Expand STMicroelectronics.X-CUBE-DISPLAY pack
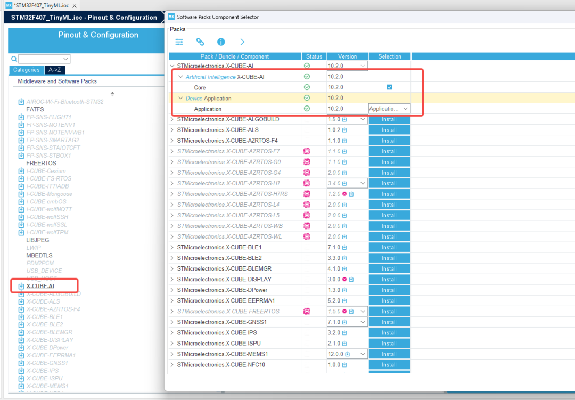The width and height of the screenshot is (575, 400). (x=172, y=279)
